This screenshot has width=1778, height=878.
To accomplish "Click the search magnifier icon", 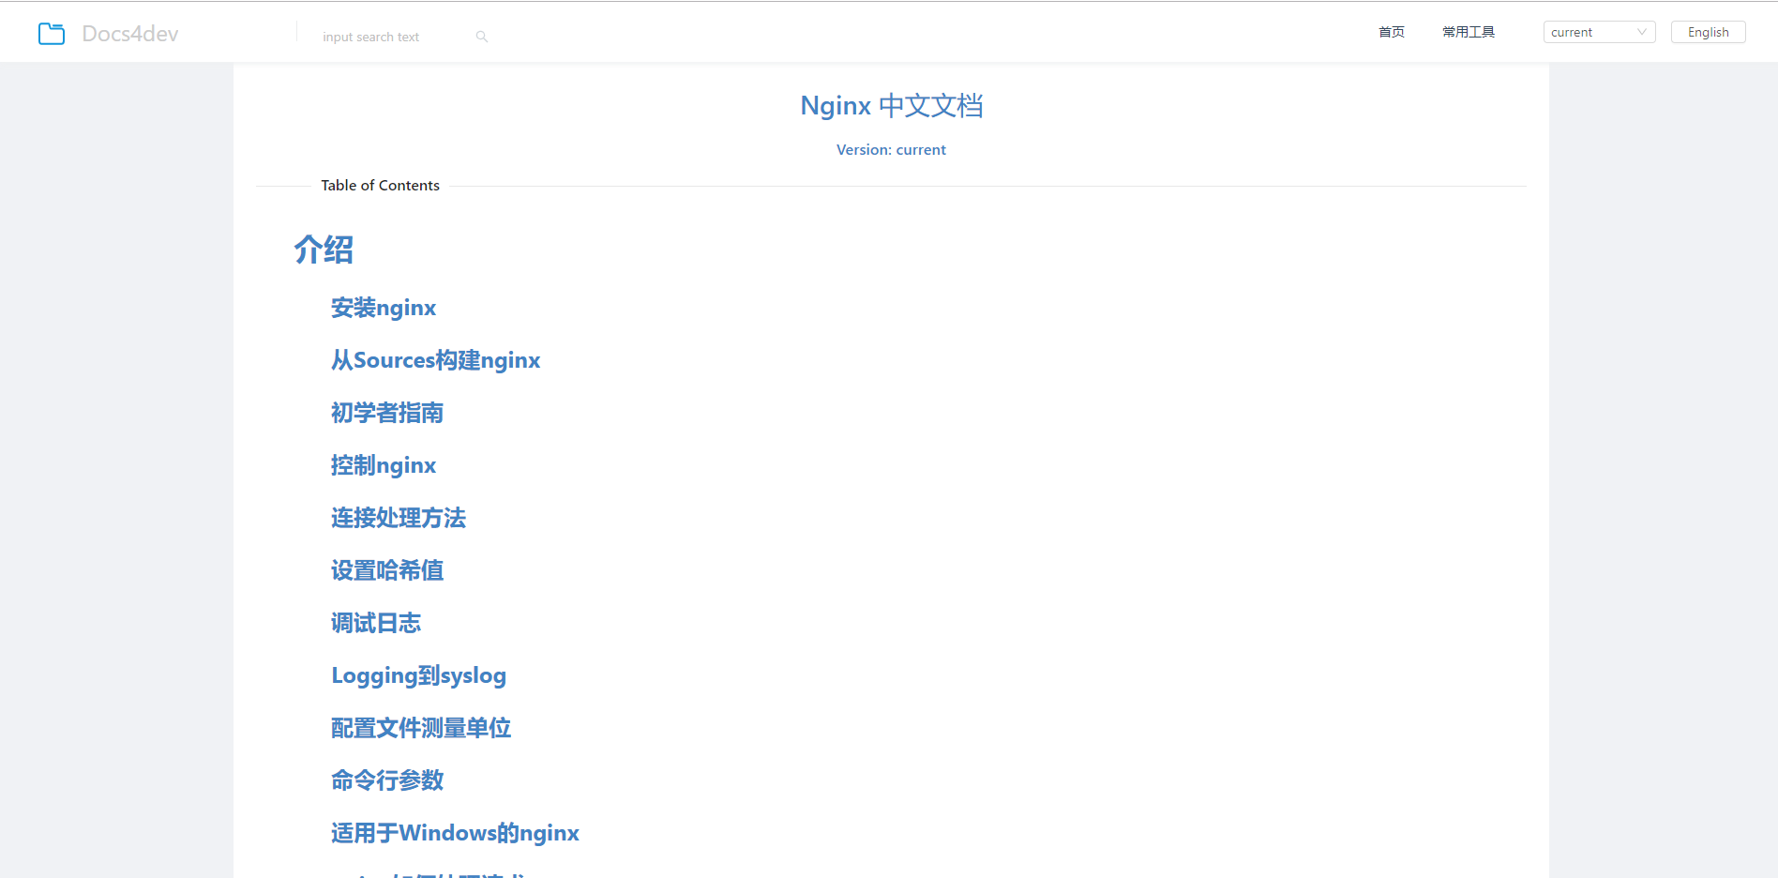I will (481, 36).
